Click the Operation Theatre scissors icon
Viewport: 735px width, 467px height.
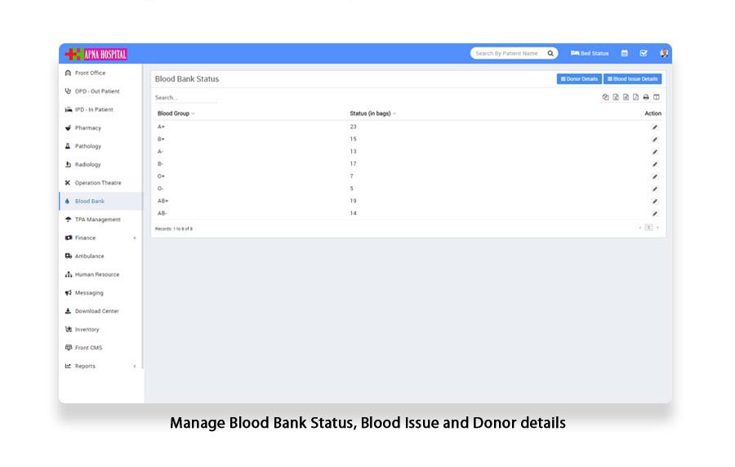pyautogui.click(x=68, y=183)
